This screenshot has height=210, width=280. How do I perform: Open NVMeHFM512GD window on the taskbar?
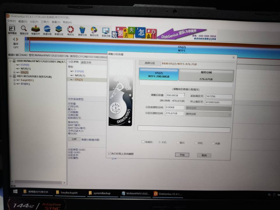pos(135,193)
